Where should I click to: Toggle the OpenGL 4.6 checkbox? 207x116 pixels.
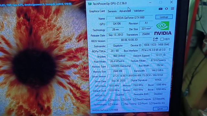click(151, 103)
